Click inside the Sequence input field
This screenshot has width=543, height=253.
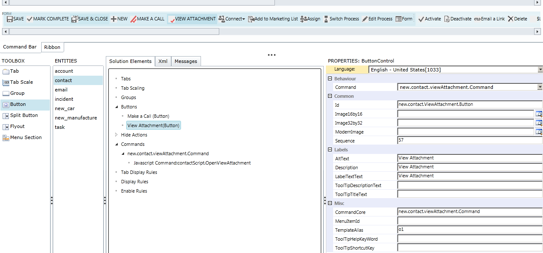click(x=446, y=141)
